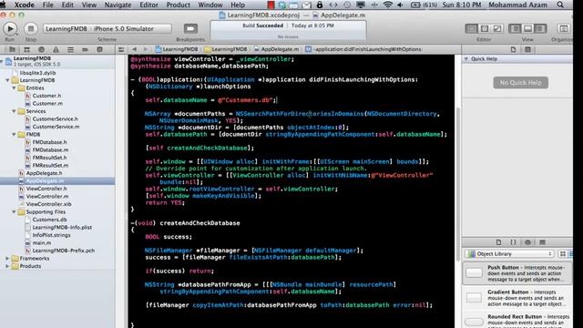Click the No Quick Help placeholder
The height and width of the screenshot is (328, 583).
[520, 83]
